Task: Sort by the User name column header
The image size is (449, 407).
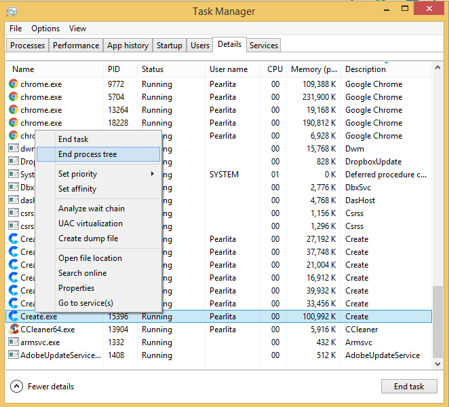Action: point(232,69)
